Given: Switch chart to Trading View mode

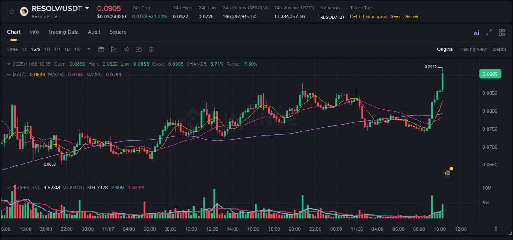Looking at the screenshot, I should [473, 49].
